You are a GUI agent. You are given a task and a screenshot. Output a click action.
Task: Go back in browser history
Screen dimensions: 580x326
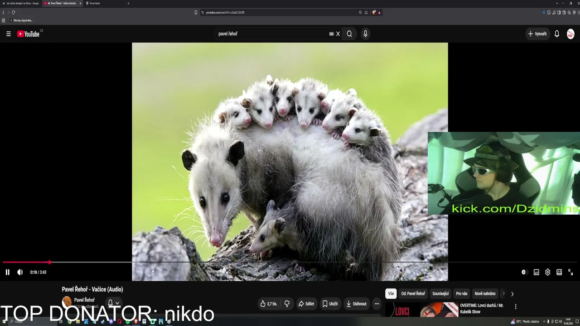(x=3, y=12)
